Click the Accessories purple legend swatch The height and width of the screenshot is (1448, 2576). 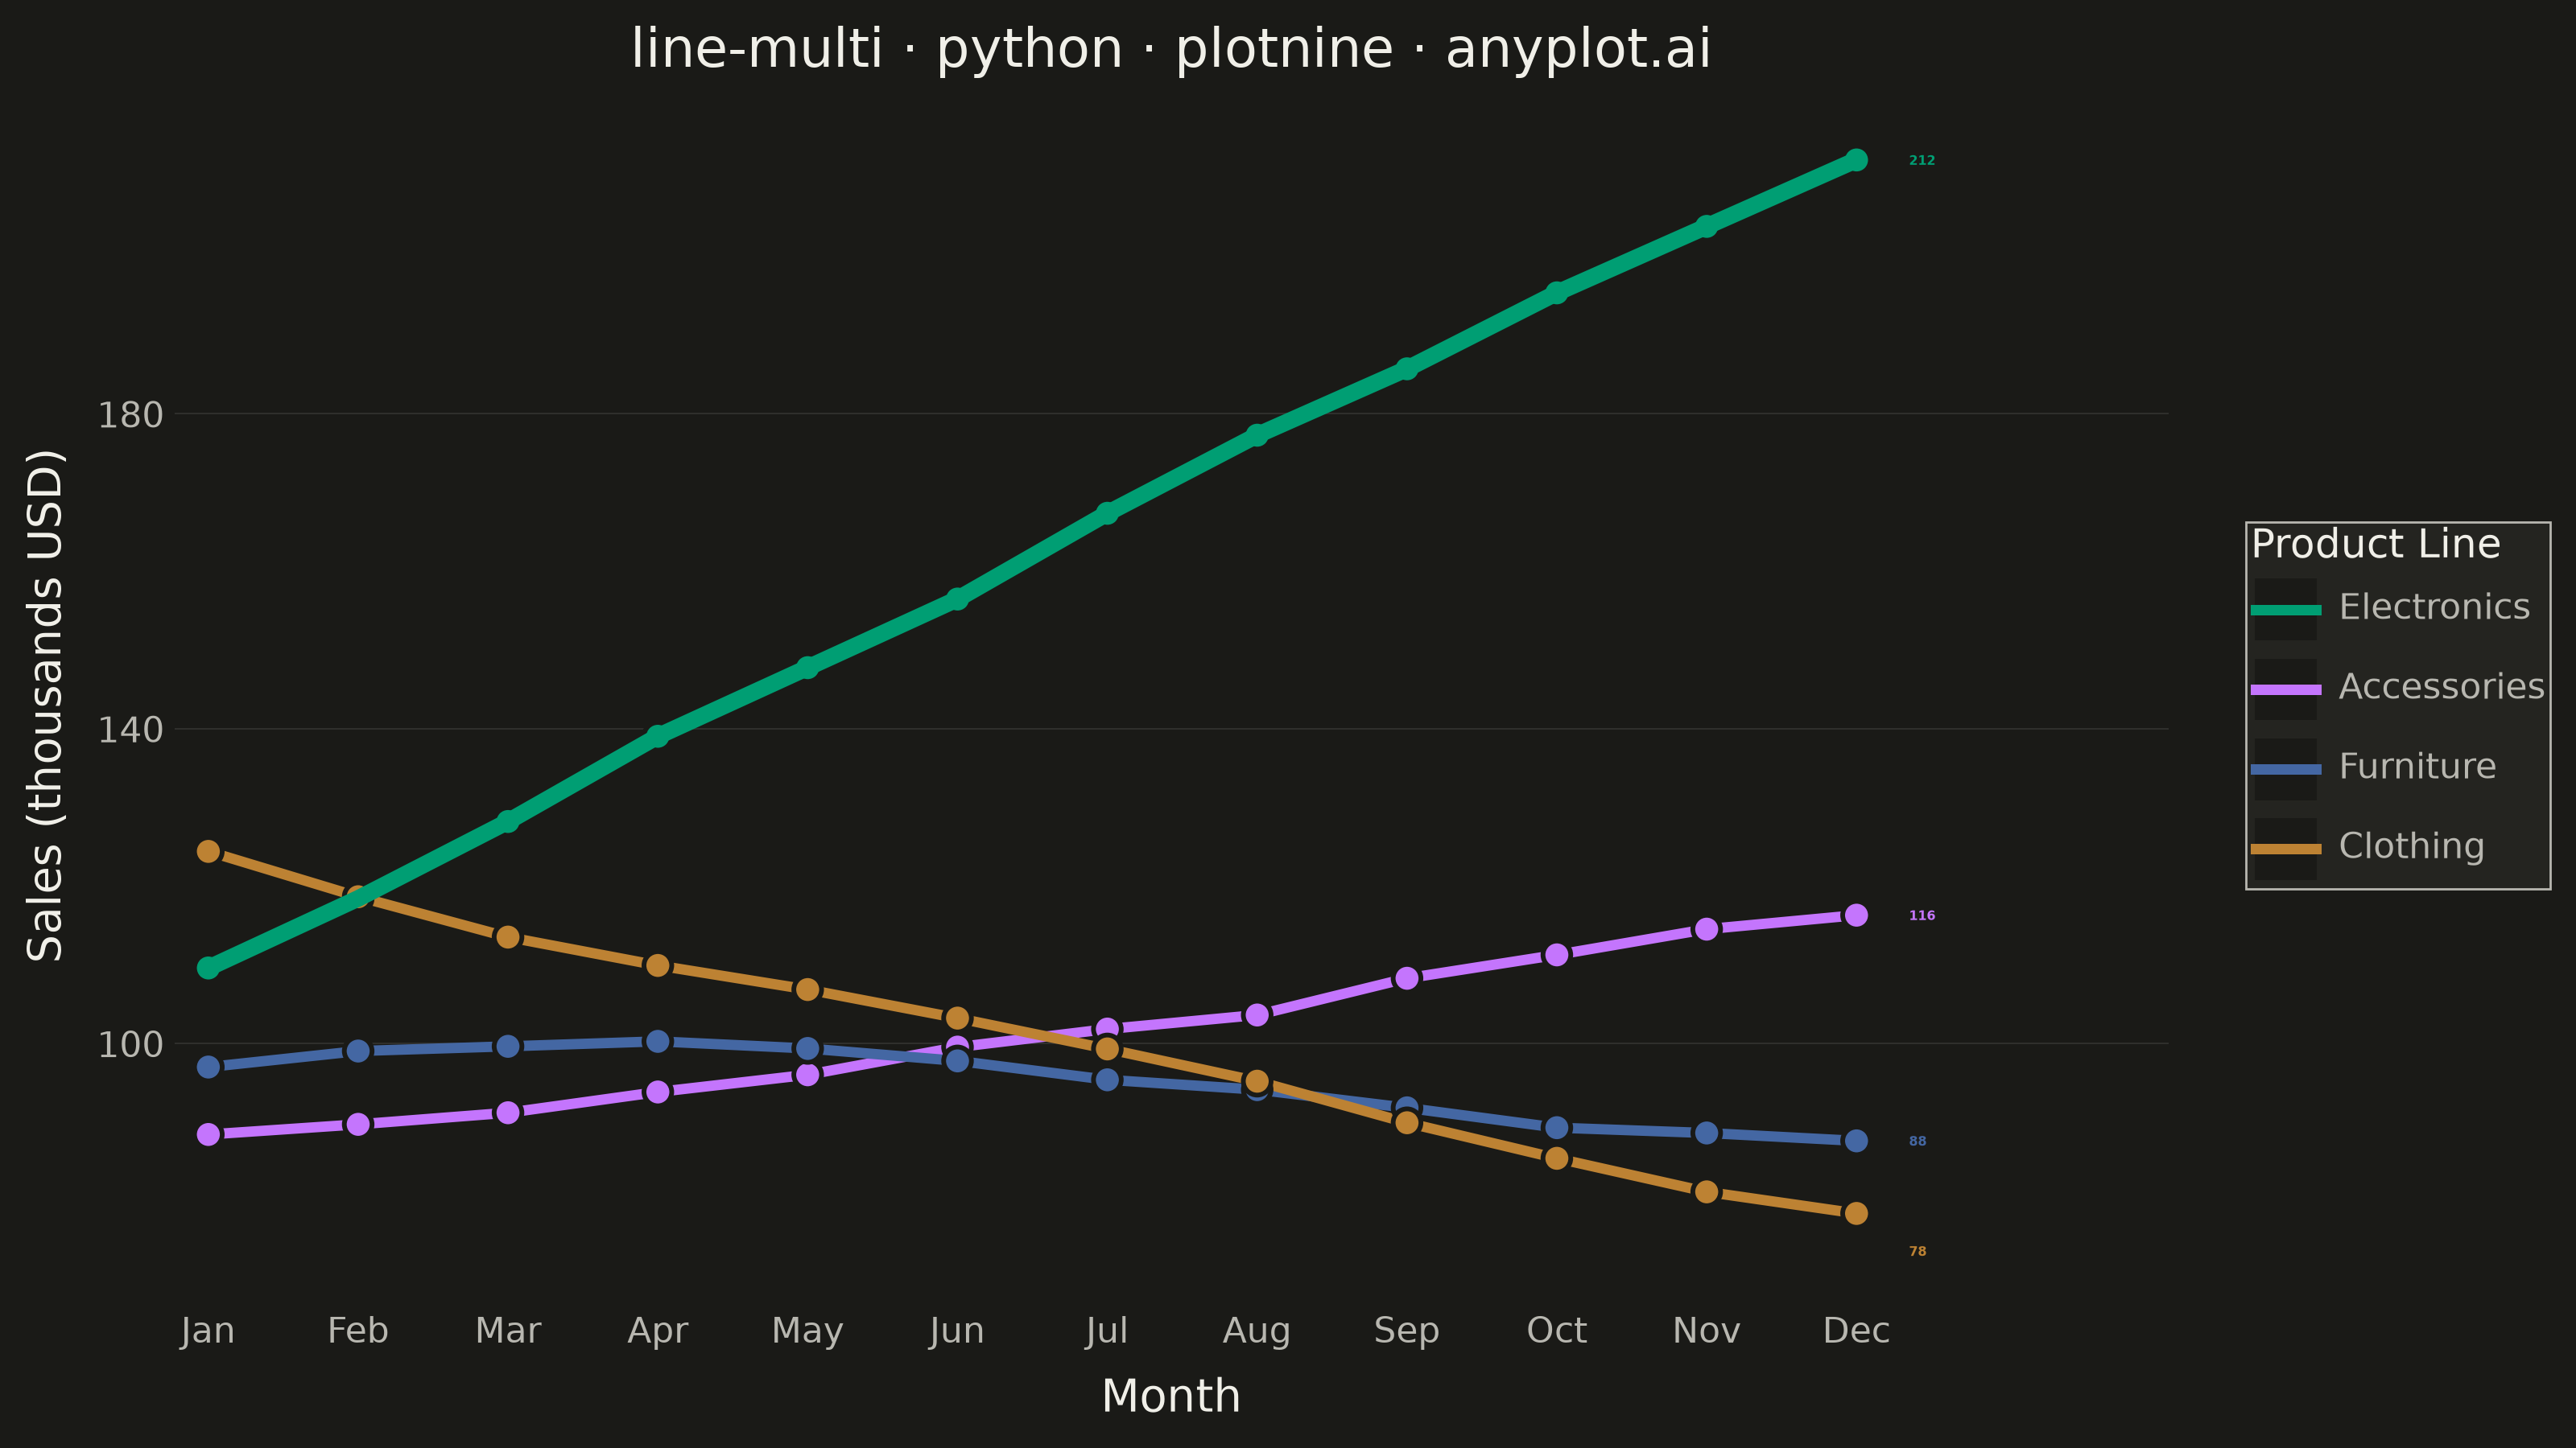(x=2285, y=689)
